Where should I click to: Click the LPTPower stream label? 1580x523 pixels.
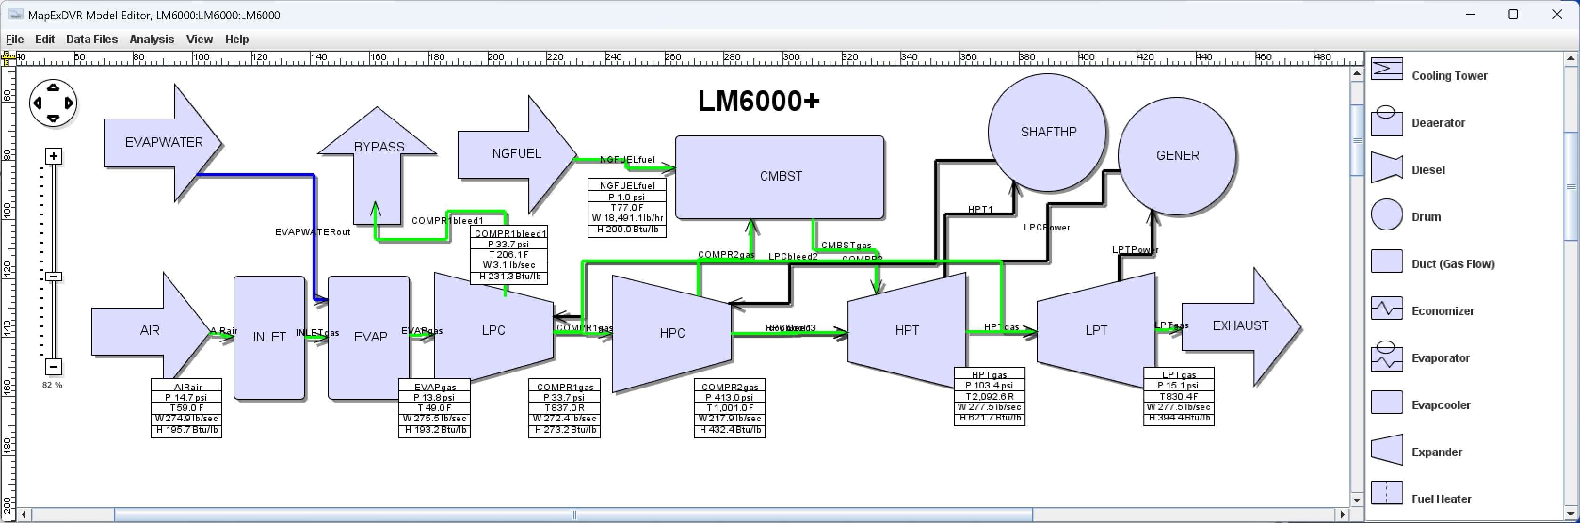point(1135,250)
